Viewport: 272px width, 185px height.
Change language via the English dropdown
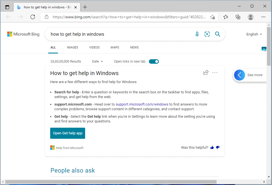pos(254,34)
